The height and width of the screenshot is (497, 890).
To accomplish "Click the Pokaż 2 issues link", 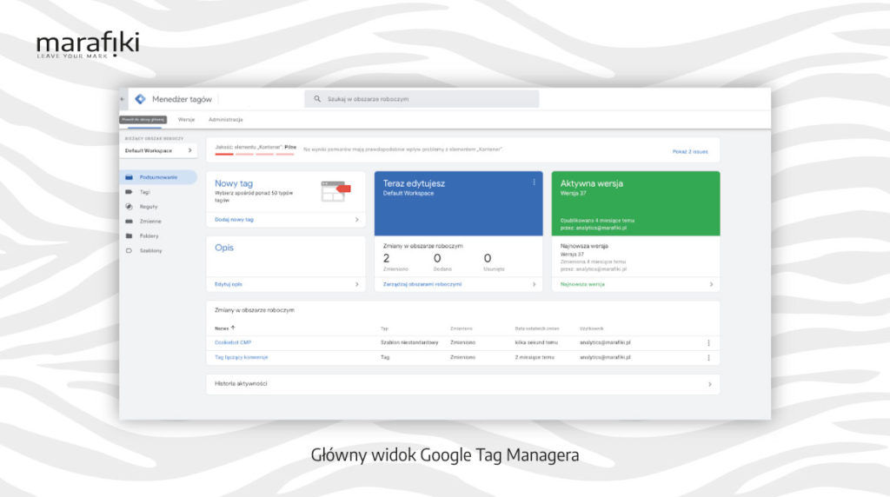I will [690, 151].
